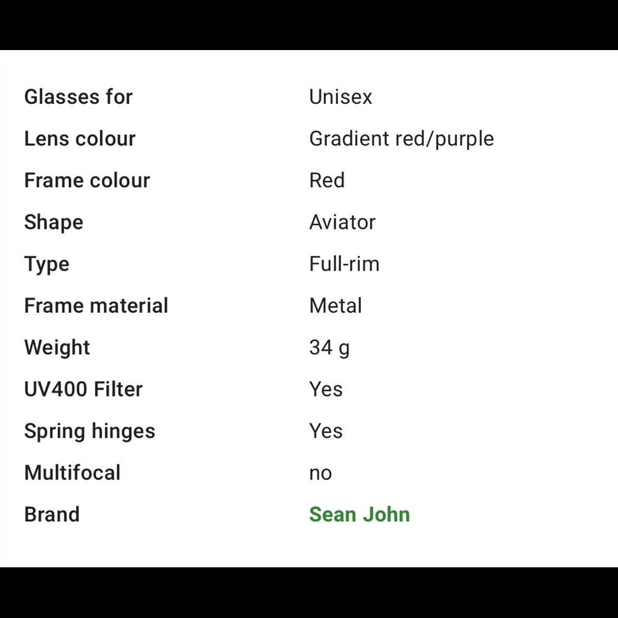
Task: Select the Frame colour label
Action: pos(87,180)
